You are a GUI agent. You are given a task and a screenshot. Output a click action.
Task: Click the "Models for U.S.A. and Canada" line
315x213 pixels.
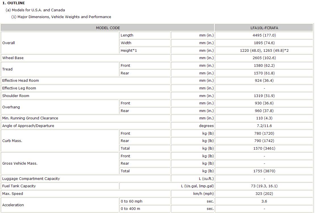click(x=35, y=10)
